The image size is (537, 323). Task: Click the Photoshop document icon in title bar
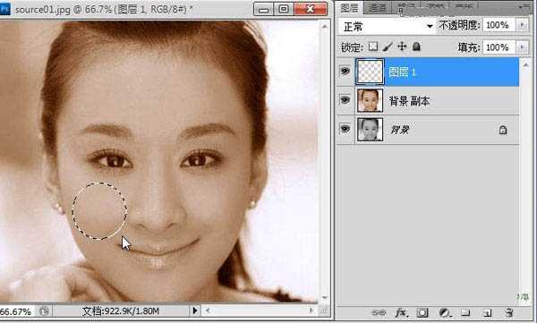pos(5,9)
